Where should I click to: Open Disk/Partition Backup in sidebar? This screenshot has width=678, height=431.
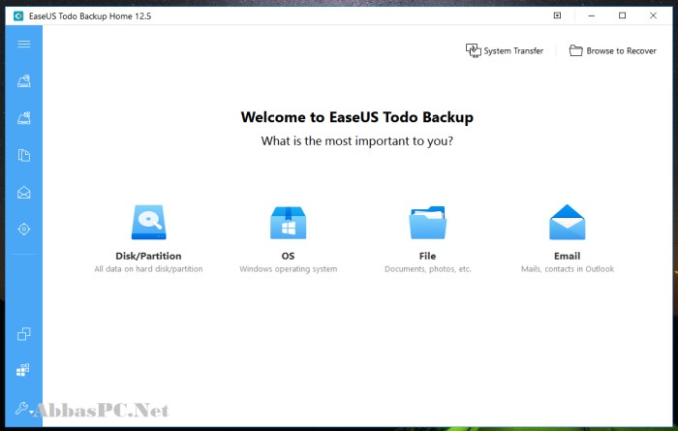coord(24,80)
